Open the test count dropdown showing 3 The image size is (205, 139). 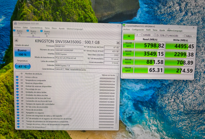[x=138, y=35]
